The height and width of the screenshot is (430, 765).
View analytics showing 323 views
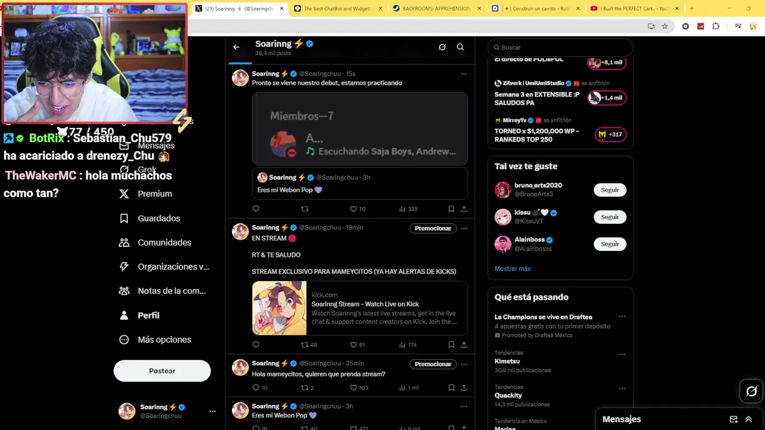408,209
